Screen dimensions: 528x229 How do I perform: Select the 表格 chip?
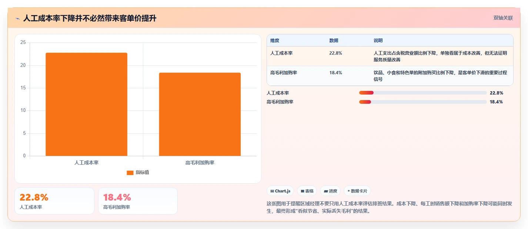tap(307, 191)
